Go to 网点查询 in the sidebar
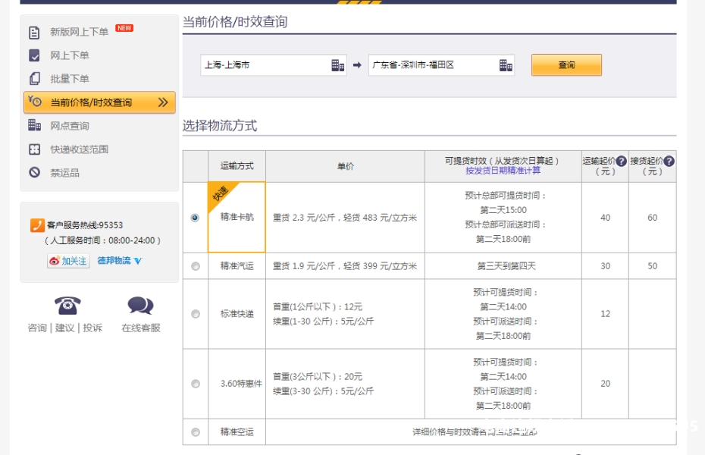The image size is (705, 455). click(x=70, y=126)
